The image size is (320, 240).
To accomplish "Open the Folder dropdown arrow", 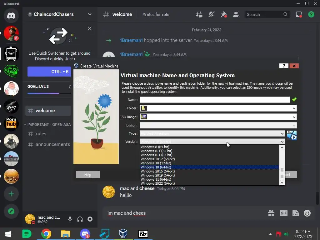I will click(294, 108).
